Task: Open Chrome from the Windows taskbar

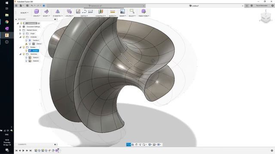Action: tap(7, 22)
